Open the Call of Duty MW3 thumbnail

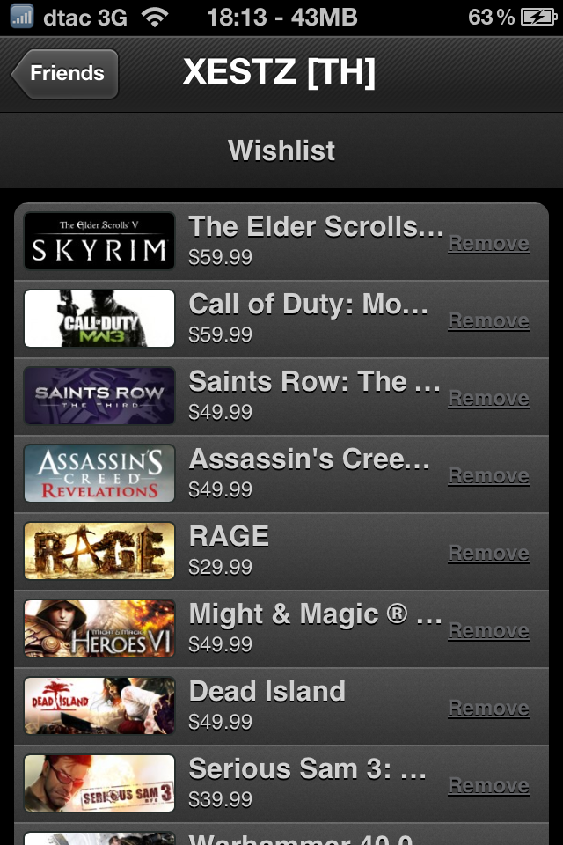pyautogui.click(x=99, y=319)
